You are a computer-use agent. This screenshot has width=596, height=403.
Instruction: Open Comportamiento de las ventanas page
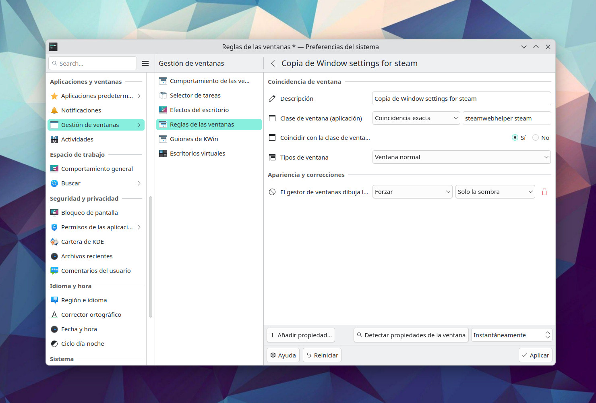(209, 81)
